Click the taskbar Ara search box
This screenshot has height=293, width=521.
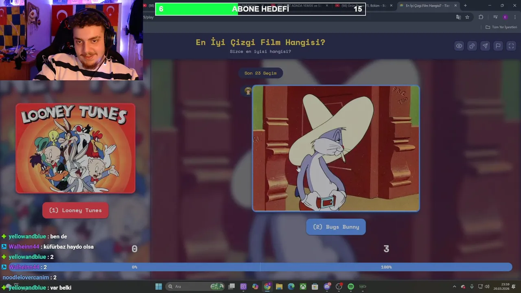[196, 286]
